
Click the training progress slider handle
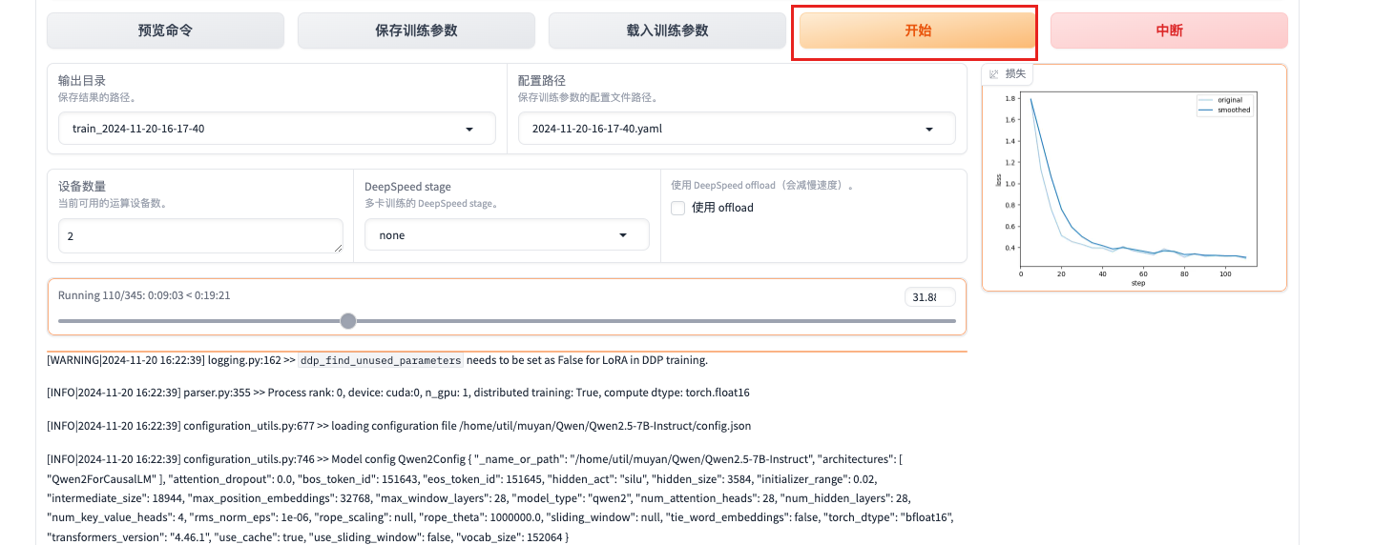(x=348, y=321)
